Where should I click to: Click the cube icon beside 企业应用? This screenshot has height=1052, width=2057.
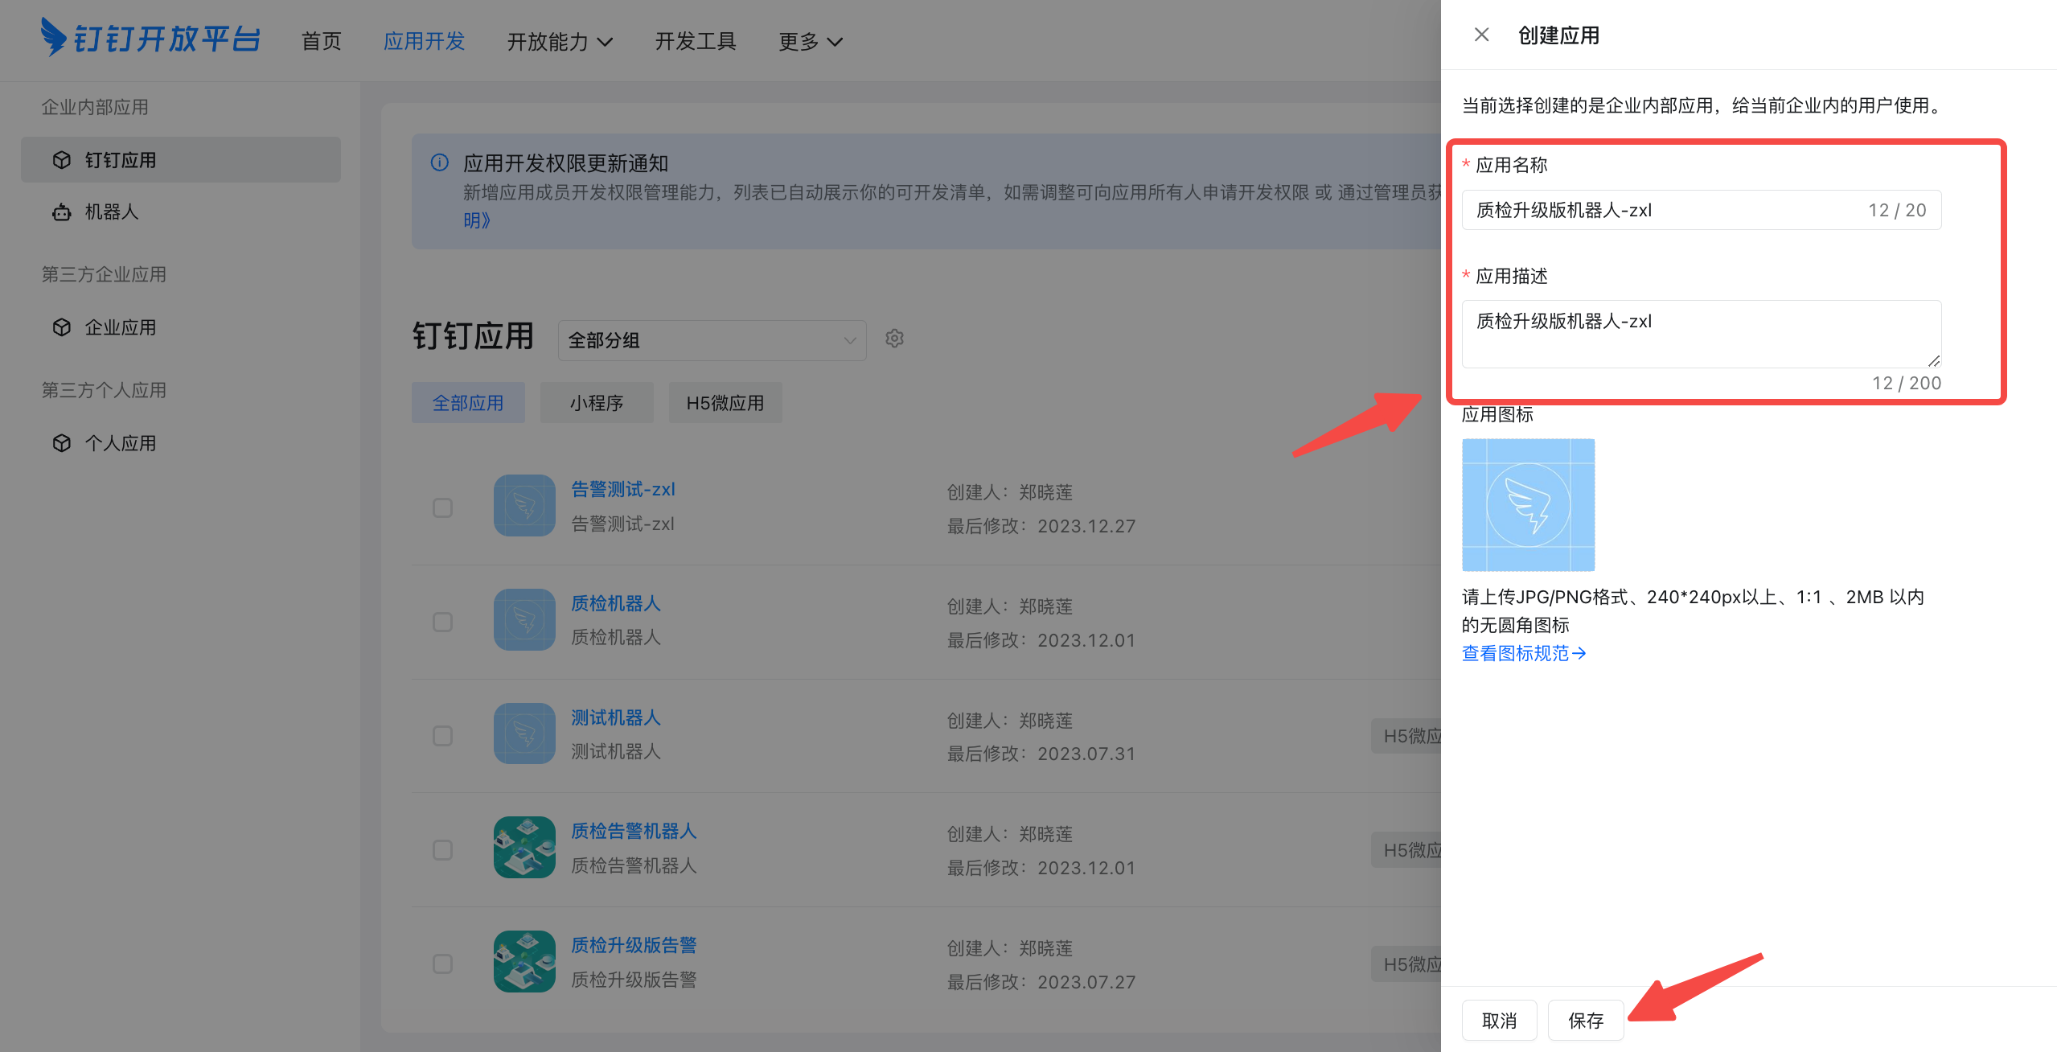click(62, 327)
